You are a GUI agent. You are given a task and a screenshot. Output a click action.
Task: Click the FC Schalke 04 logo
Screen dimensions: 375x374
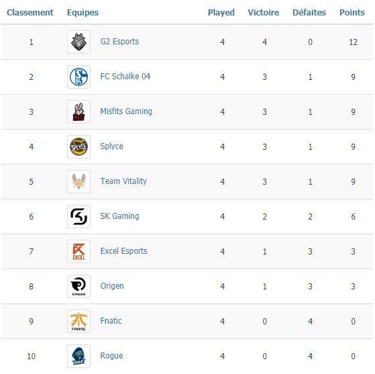[x=78, y=77]
